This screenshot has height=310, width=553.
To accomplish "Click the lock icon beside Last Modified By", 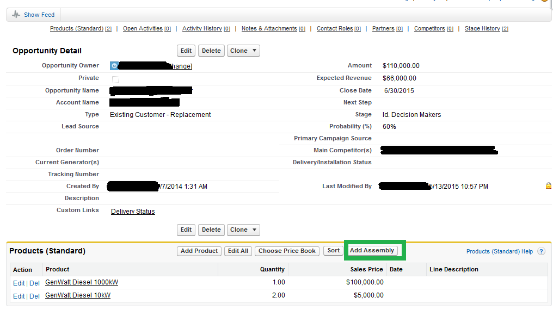I will point(549,185).
